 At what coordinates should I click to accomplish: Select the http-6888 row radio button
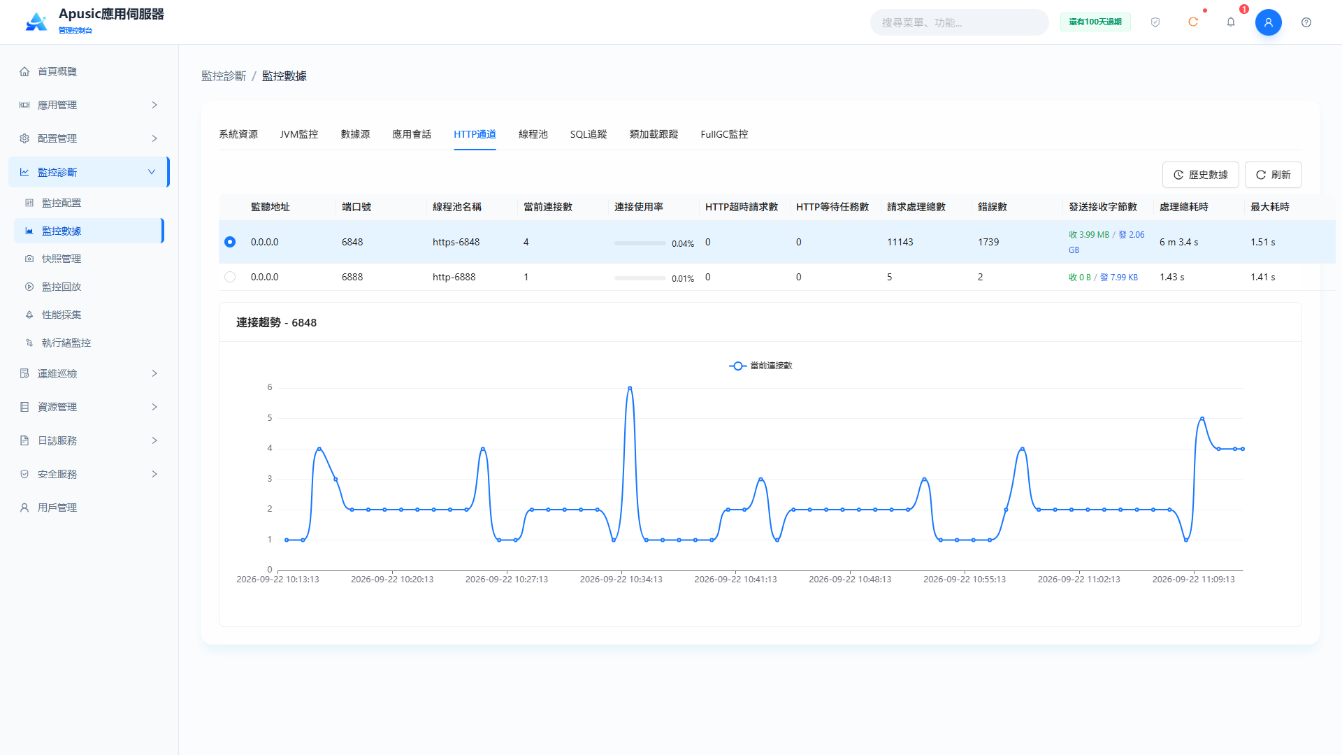230,277
